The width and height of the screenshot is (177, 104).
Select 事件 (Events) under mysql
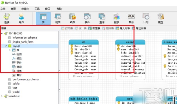tap(19, 63)
